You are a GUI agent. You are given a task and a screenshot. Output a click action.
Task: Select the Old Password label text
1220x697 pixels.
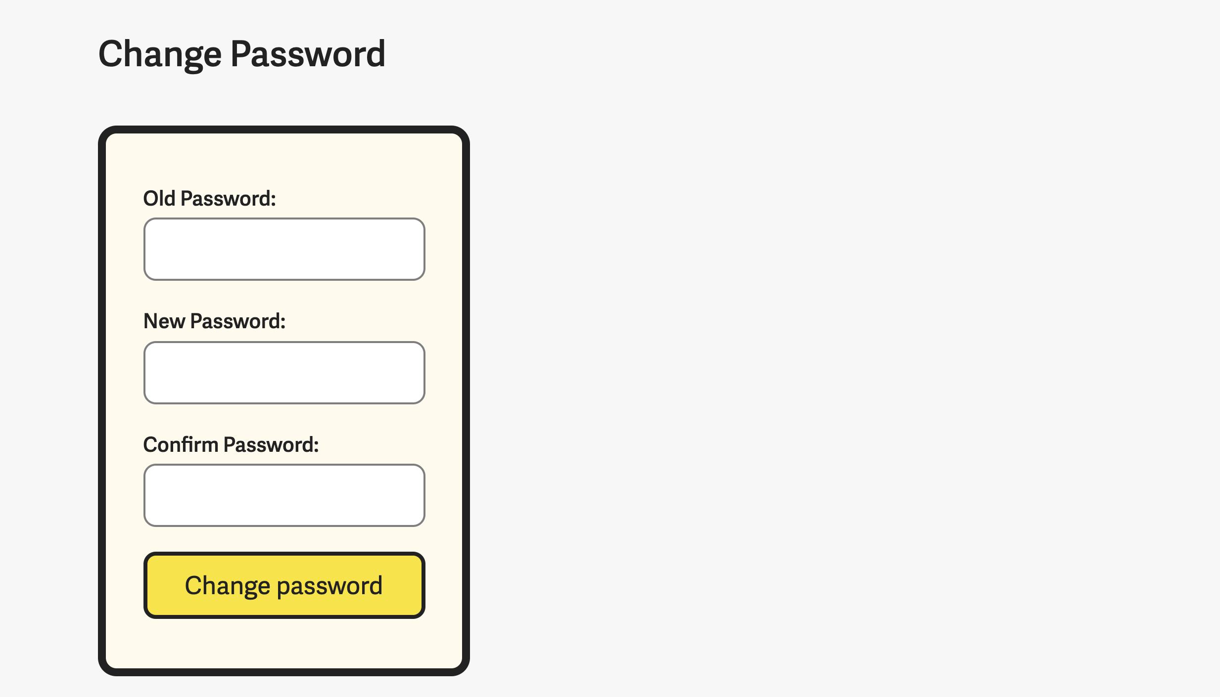tap(210, 198)
